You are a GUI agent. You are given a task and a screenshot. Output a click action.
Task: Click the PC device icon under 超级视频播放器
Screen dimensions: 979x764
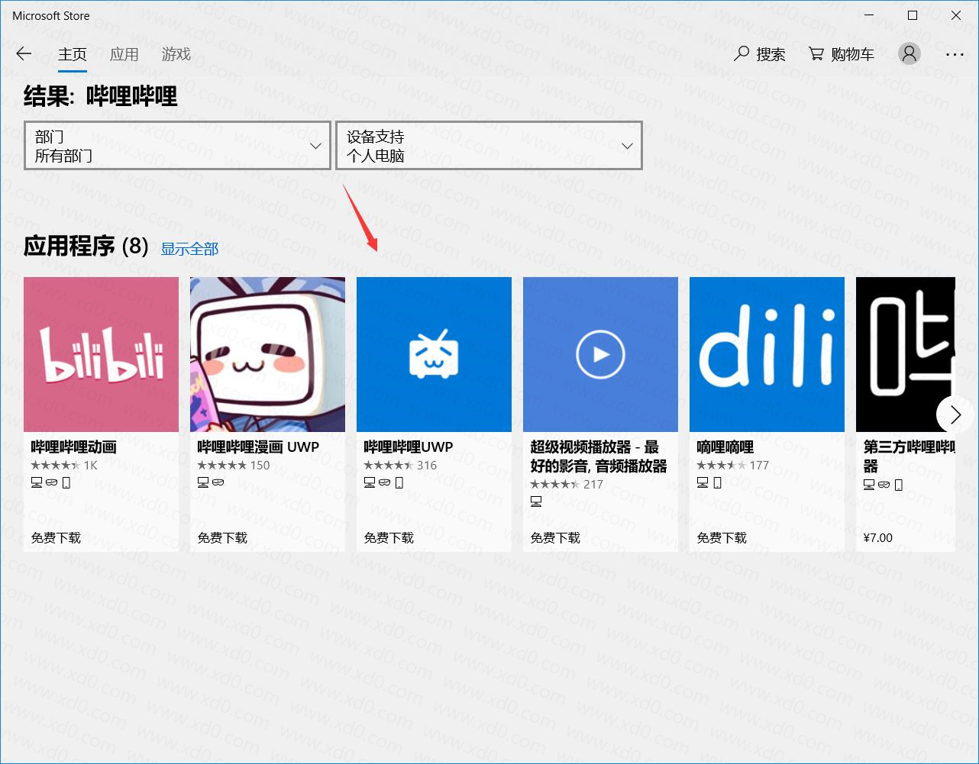pos(536,501)
